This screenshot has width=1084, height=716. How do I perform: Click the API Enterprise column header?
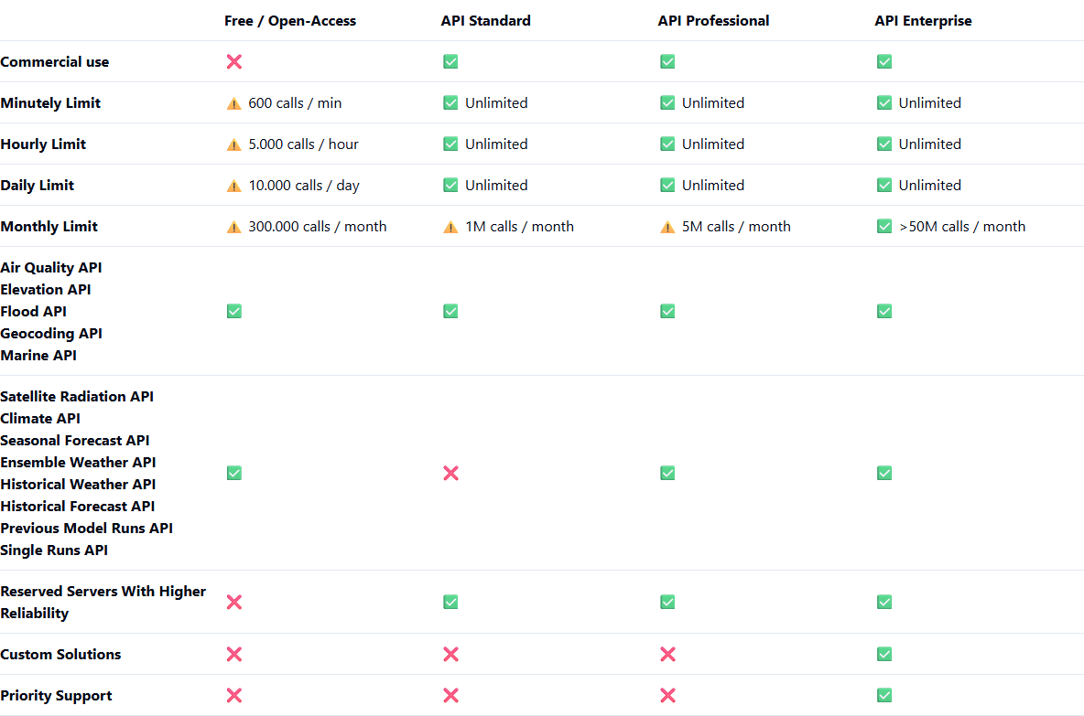[923, 21]
